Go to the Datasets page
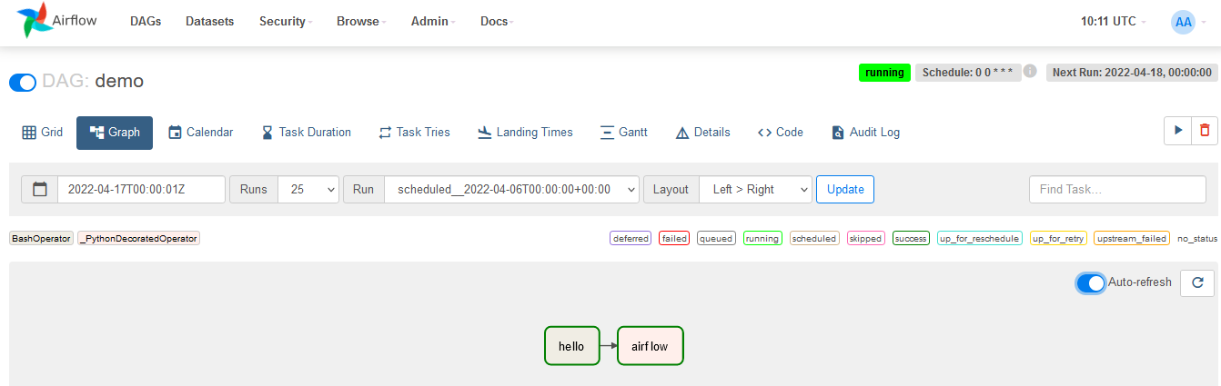 click(x=209, y=22)
